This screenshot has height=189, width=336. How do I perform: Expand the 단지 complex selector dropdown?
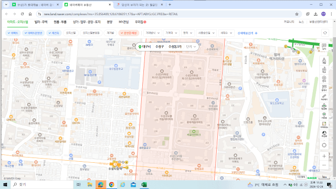[x=191, y=47]
